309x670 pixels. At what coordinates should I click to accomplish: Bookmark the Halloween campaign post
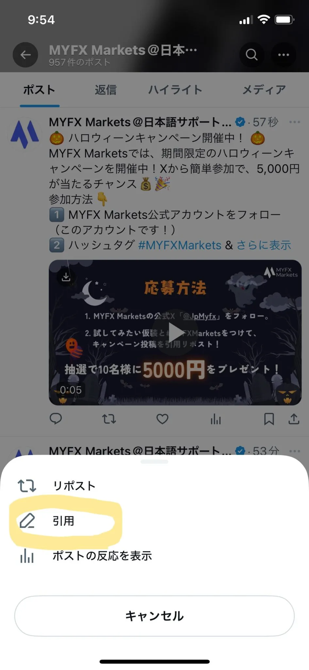(x=269, y=419)
